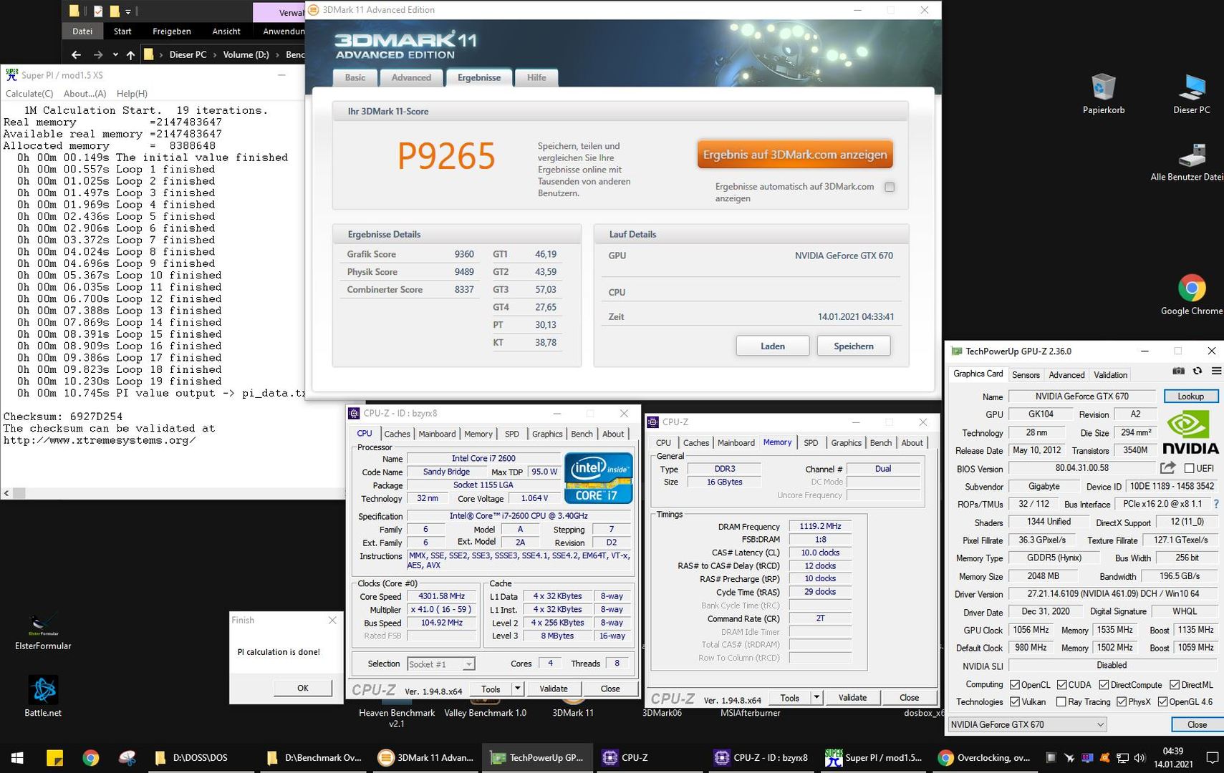The image size is (1224, 773).
Task: Open recent locations dropdown in Explorer
Action: tap(115, 54)
